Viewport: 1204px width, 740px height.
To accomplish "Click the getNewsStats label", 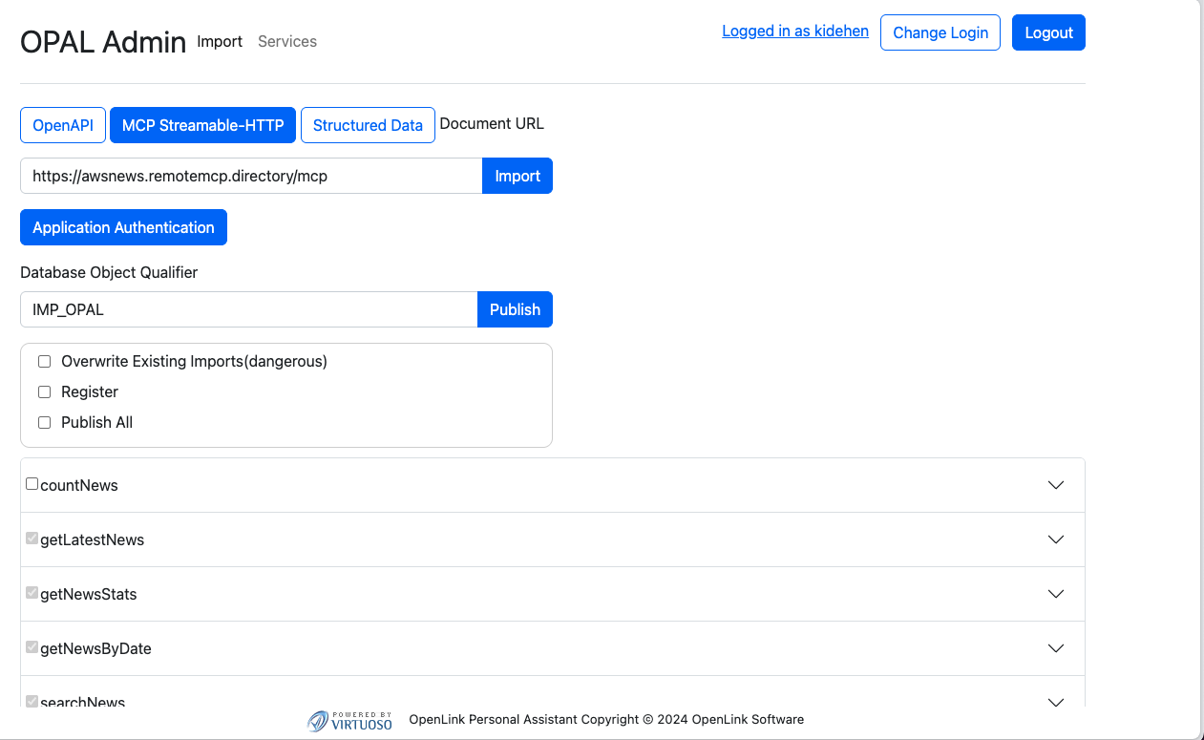I will pyautogui.click(x=88, y=594).
